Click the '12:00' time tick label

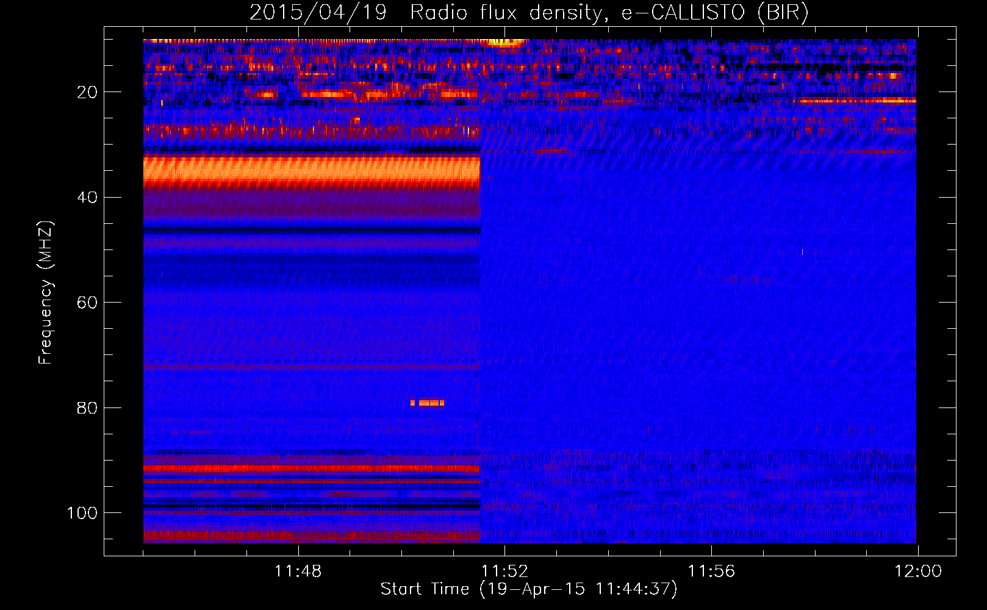point(918,572)
